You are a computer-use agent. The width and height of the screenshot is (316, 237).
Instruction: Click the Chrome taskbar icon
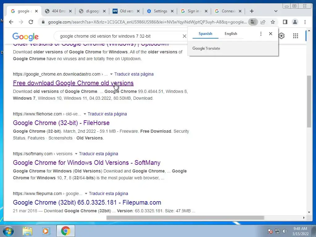(x=65, y=231)
